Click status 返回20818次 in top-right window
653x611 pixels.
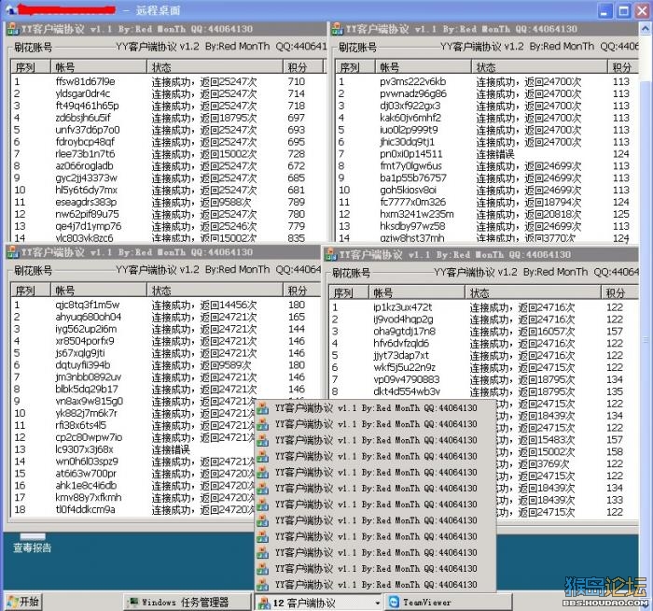click(x=552, y=214)
